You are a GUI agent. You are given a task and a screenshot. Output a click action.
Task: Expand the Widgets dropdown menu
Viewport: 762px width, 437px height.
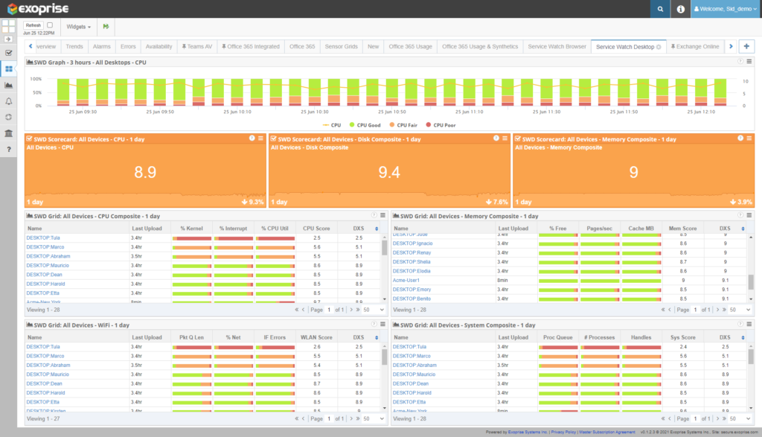(x=79, y=26)
